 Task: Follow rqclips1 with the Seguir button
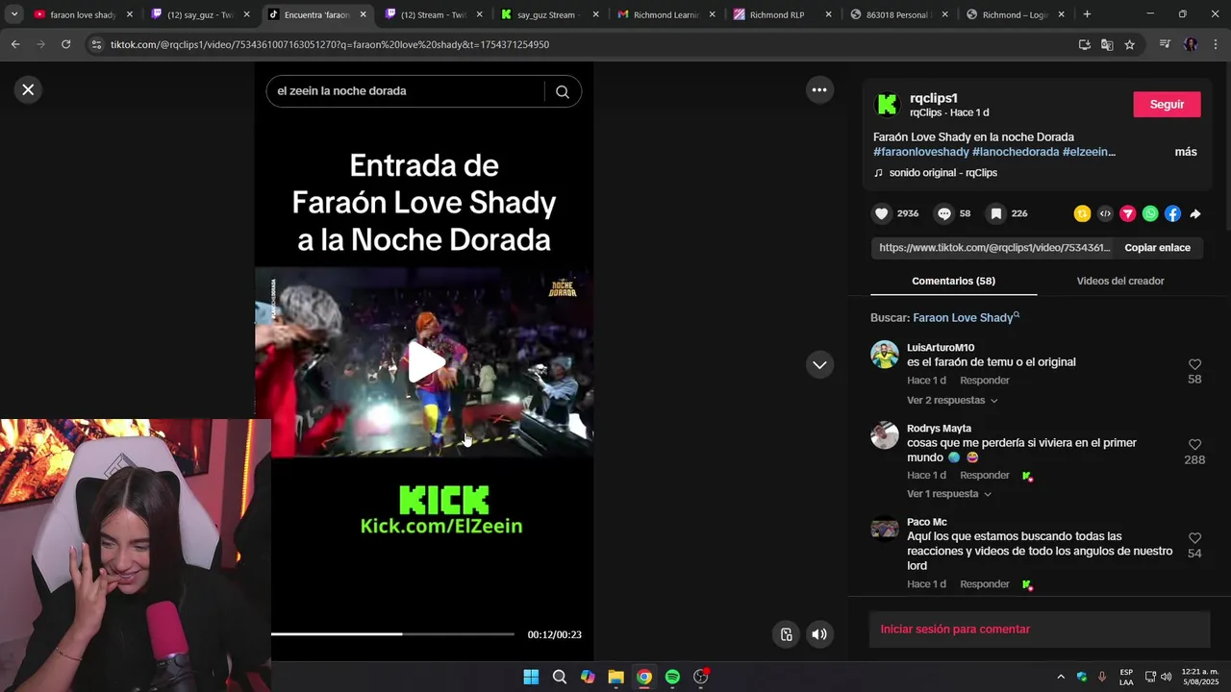click(1167, 105)
